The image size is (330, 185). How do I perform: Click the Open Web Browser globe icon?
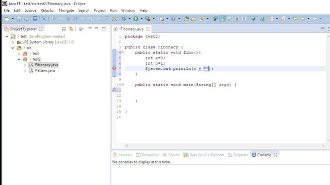(253, 18)
